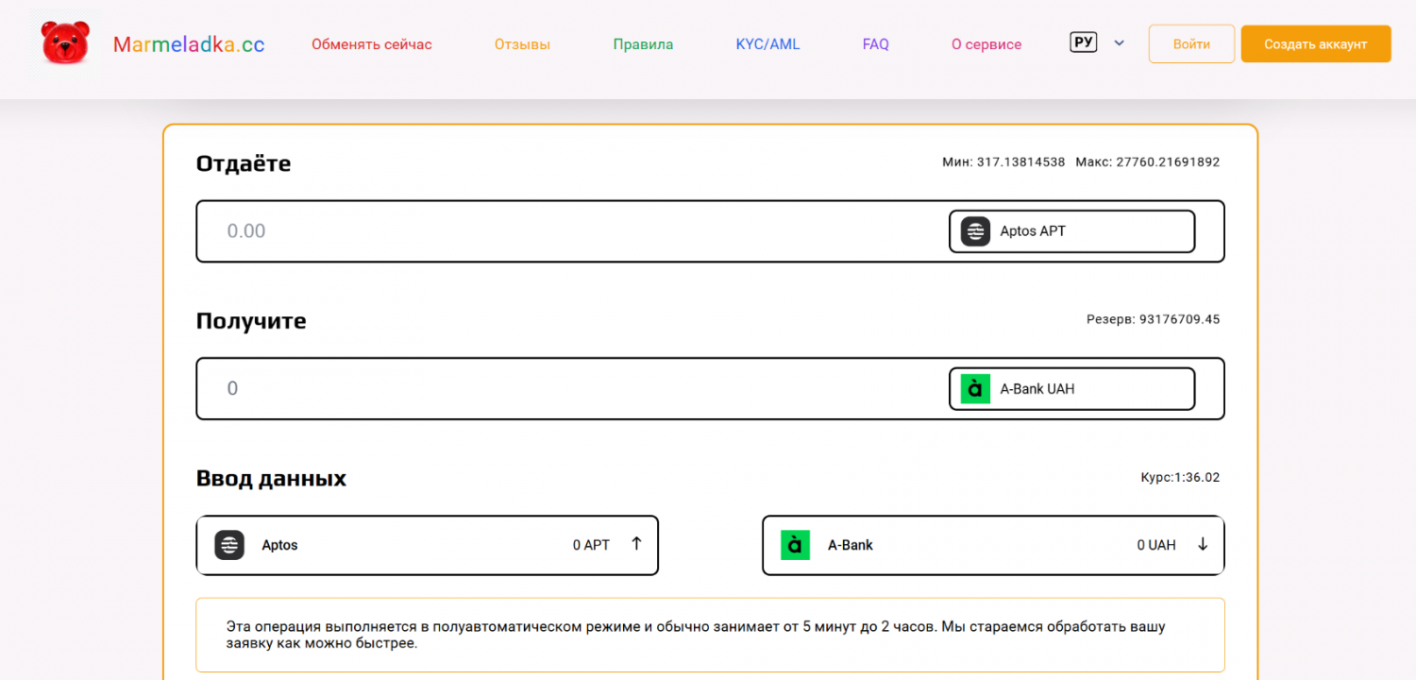Click the red gummy bear logo
This screenshot has width=1416, height=680.
tap(66, 43)
